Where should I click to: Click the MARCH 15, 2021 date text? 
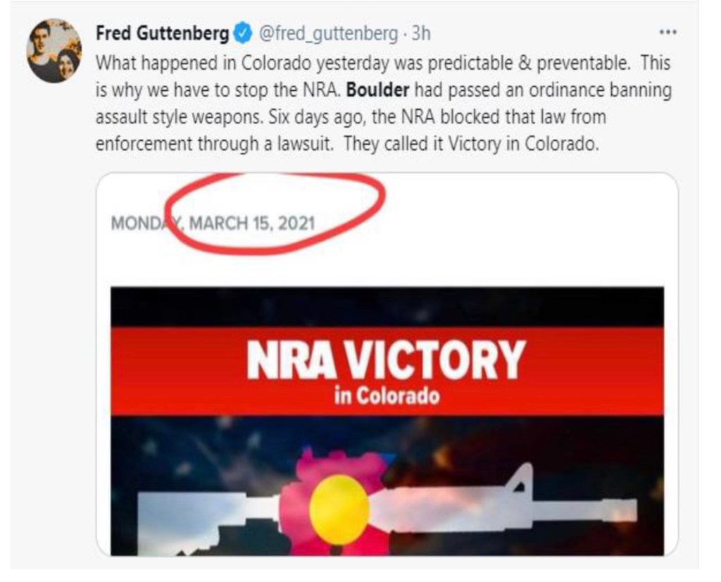[x=252, y=223]
